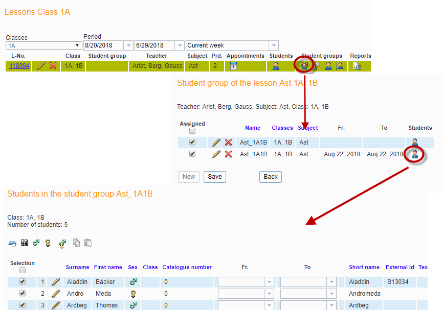The image size is (443, 310).
Task: Open lesson number 118094 link
Action: 19,66
